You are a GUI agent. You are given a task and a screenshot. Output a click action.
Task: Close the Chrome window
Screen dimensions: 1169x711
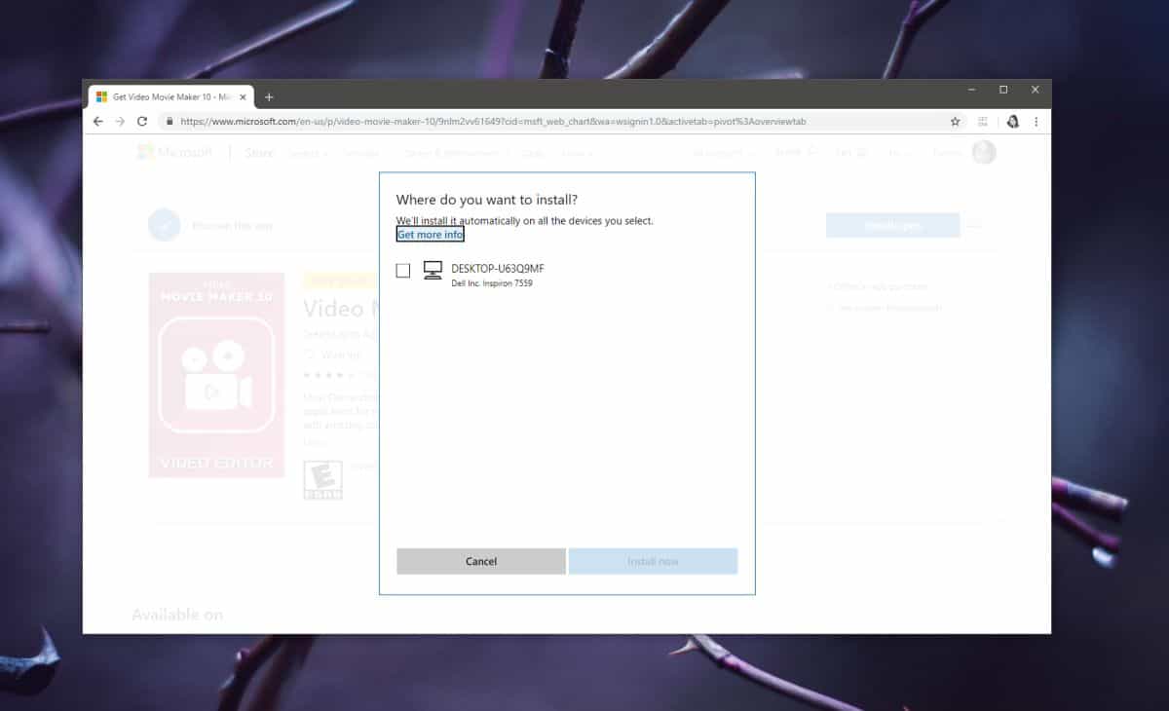[1035, 90]
